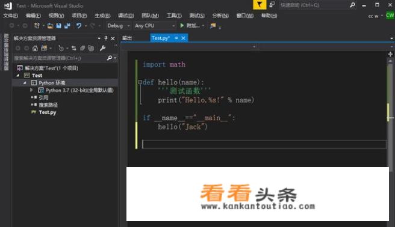This screenshot has width=395, height=227.
Task: Click the green CW account avatar
Action: tap(390, 16)
